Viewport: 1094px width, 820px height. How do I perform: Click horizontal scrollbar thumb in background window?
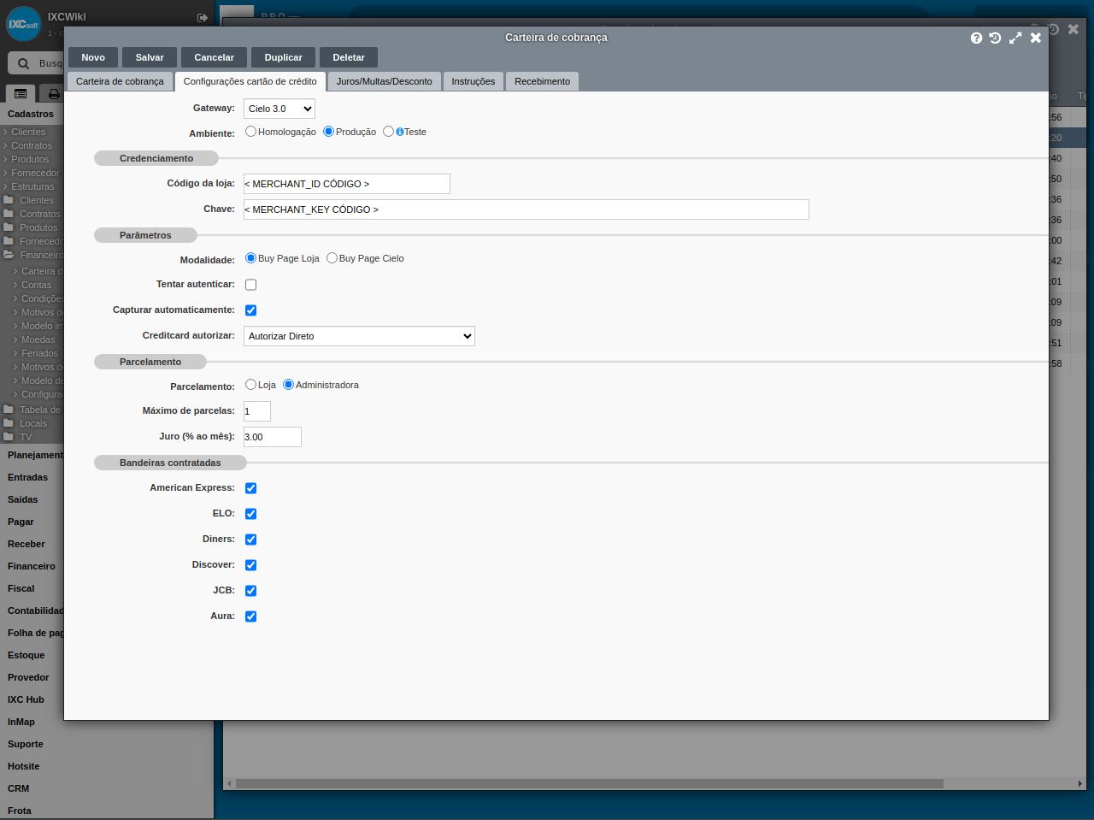point(590,783)
